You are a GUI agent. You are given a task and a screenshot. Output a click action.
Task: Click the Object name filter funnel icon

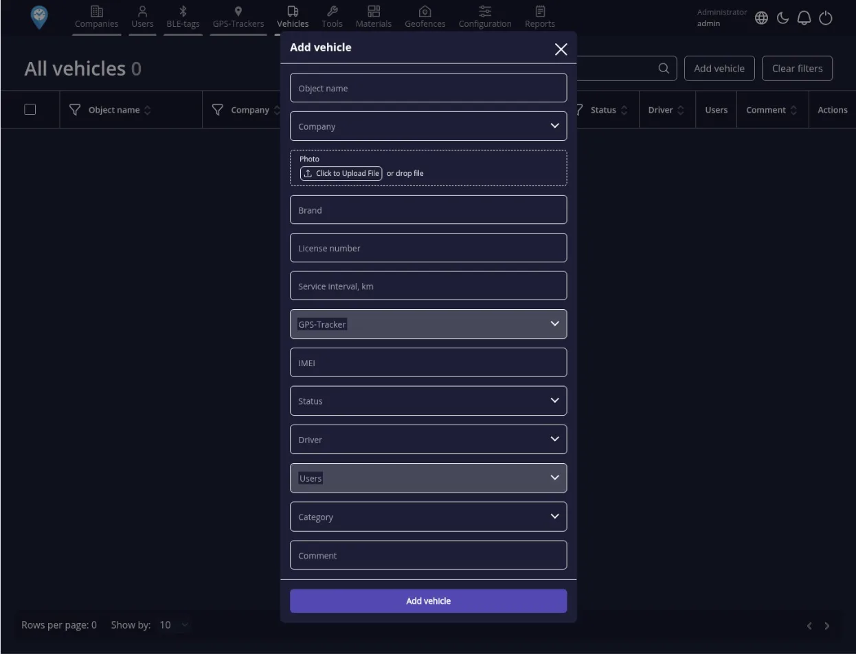coord(75,110)
